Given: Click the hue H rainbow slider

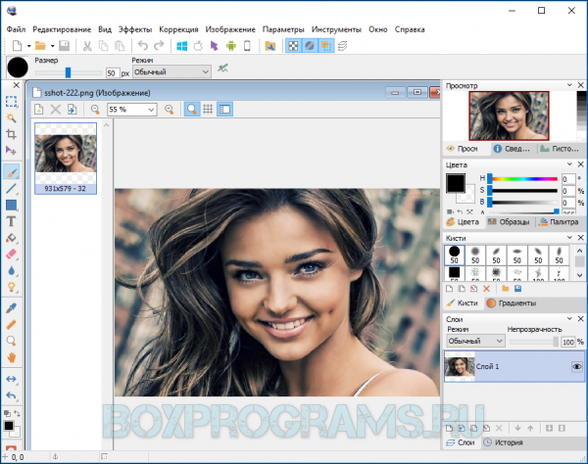Looking at the screenshot, I should [524, 179].
